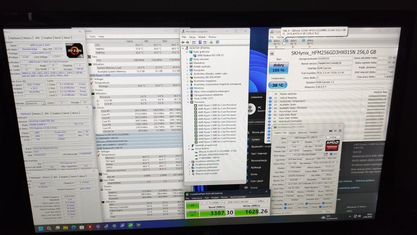
Task: Open Microsoft Edge from the taskbar
Action: [74, 227]
